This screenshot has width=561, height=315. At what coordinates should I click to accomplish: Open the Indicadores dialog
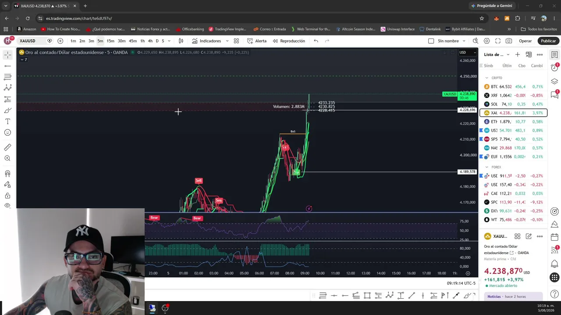(206, 41)
